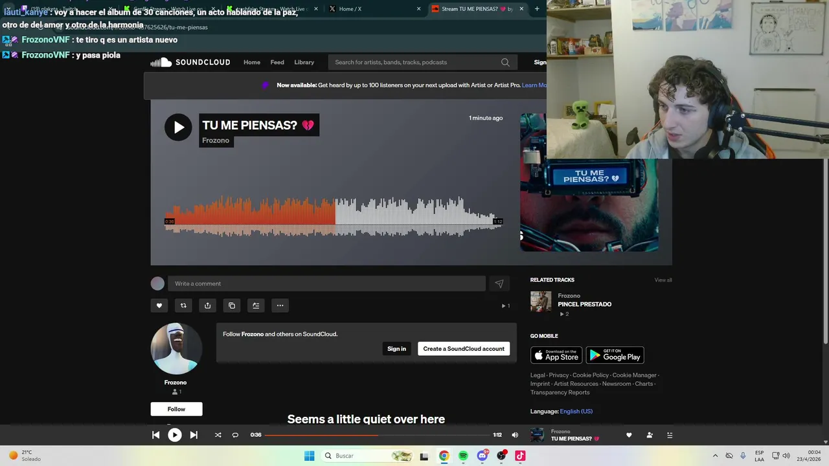This screenshot has width=829, height=466.
Task: Focus the Write a comment field
Action: [x=326, y=283]
